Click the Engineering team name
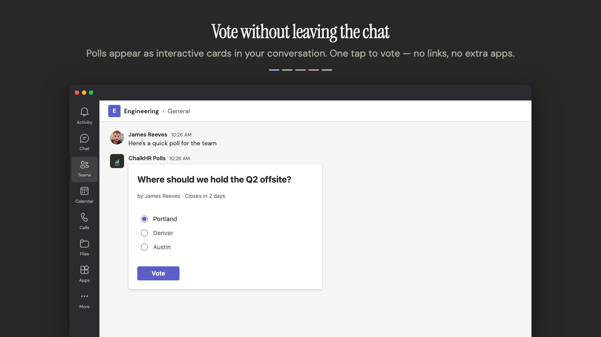 point(141,111)
